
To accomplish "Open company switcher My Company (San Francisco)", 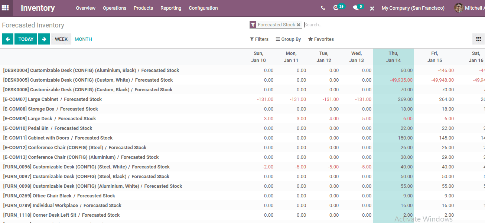I will click(413, 8).
